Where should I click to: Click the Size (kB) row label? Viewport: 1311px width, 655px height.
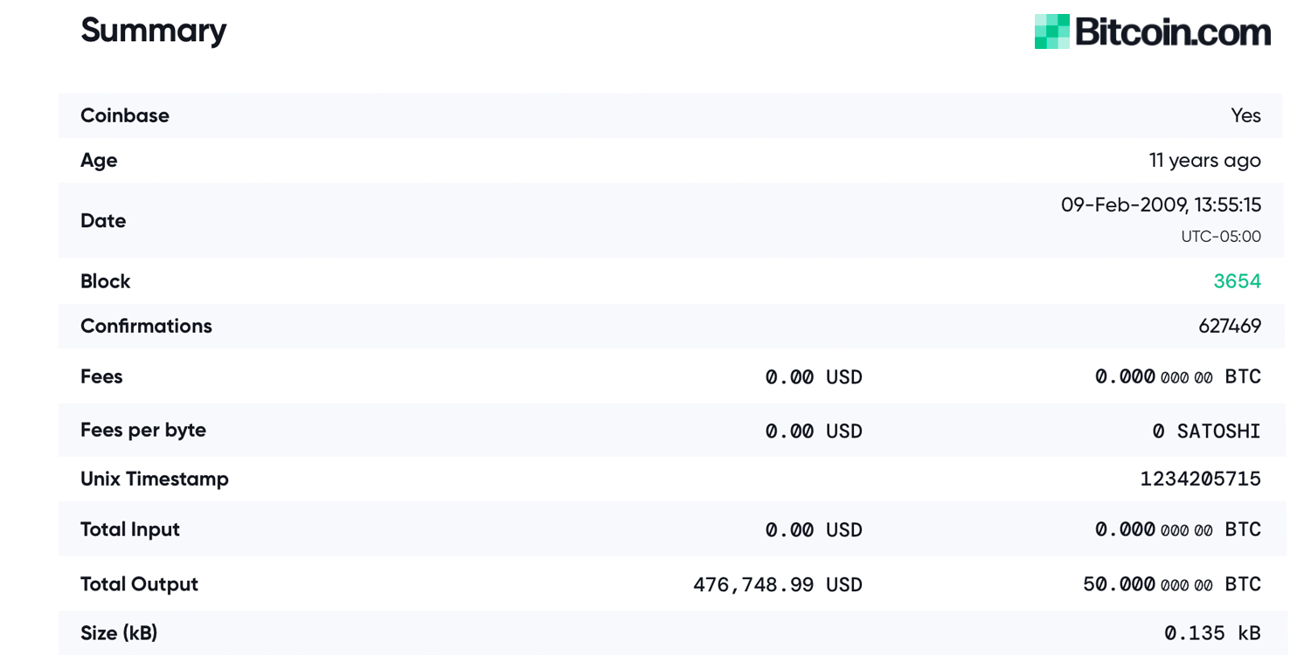(119, 633)
